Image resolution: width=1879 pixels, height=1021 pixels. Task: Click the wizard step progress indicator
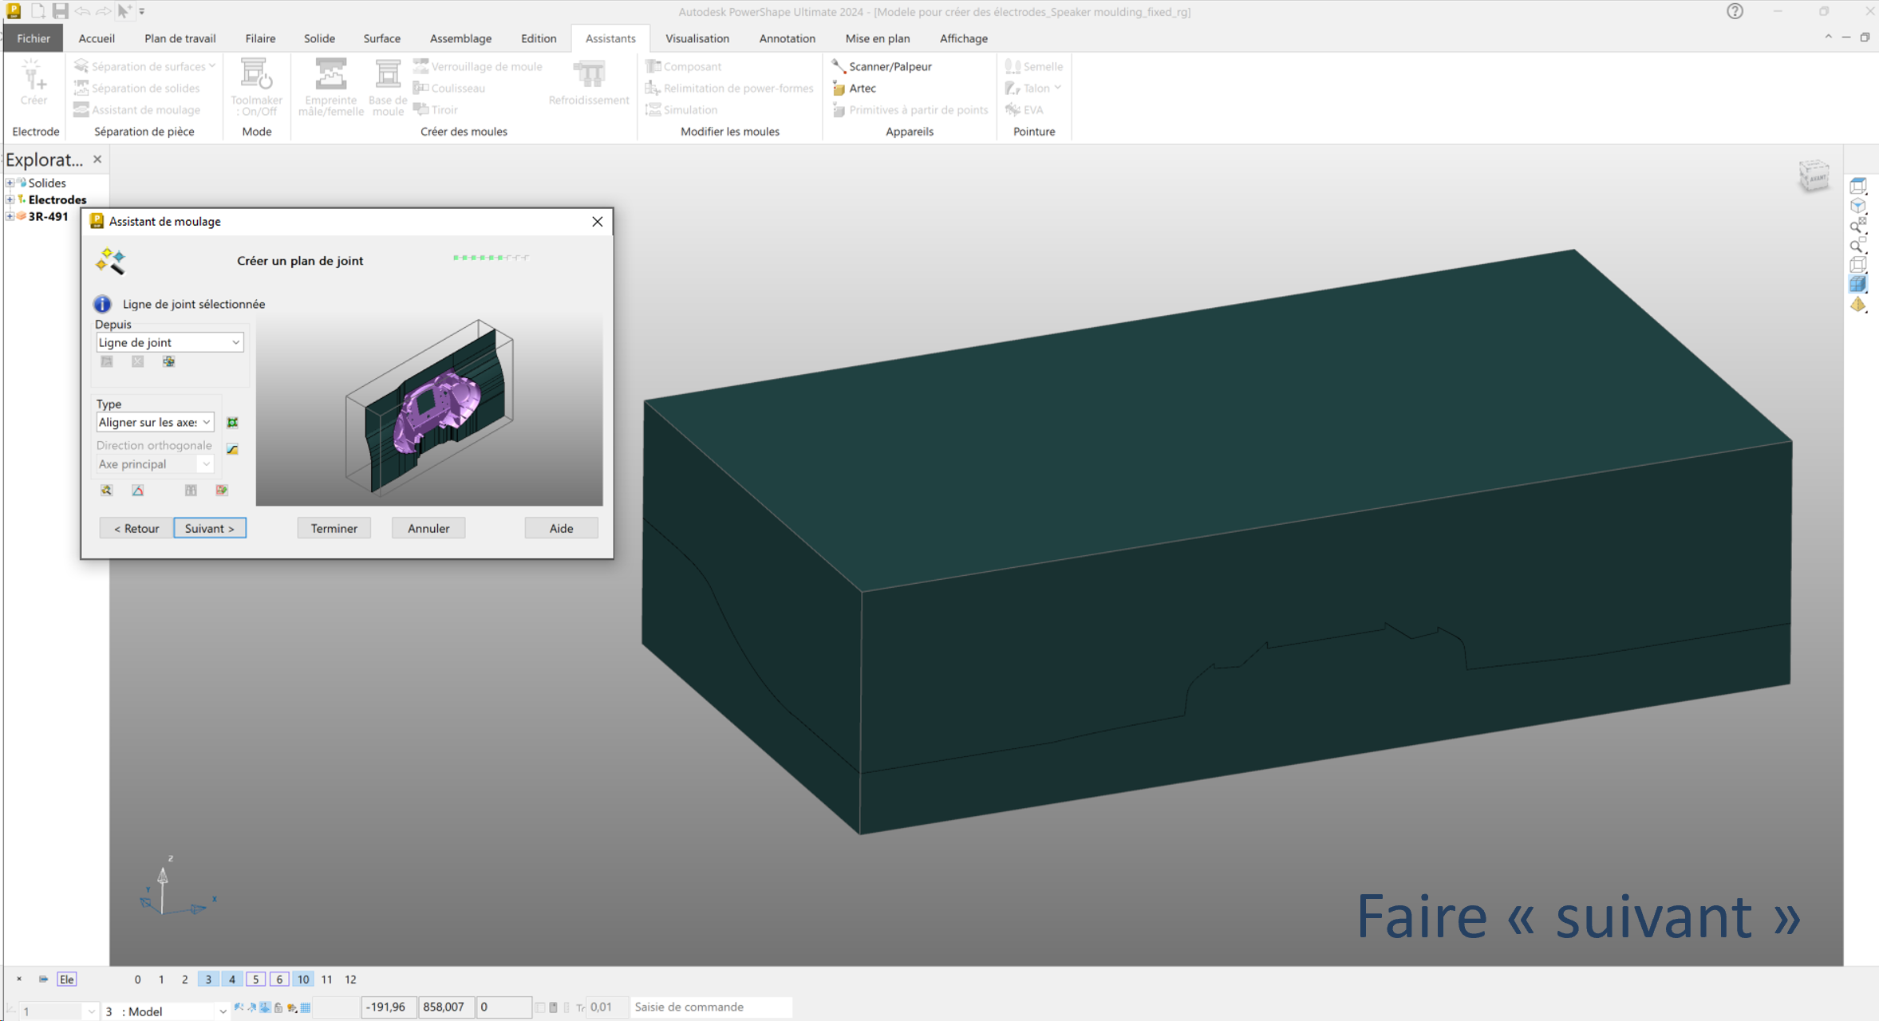tap(491, 258)
